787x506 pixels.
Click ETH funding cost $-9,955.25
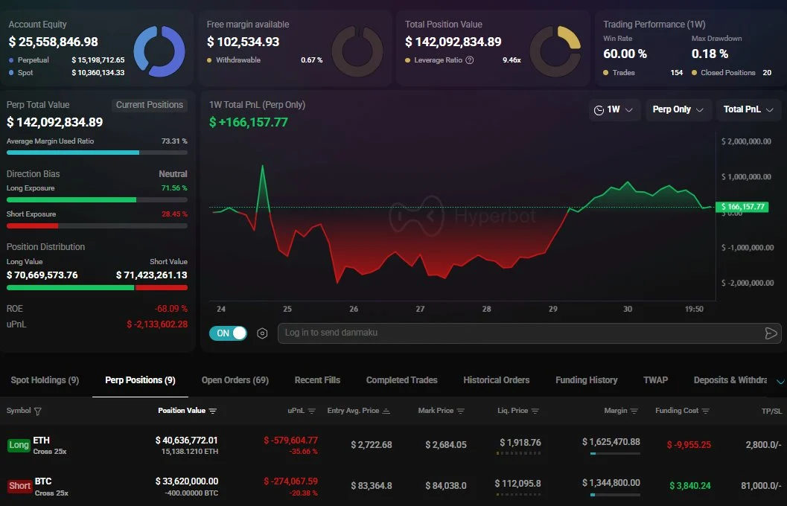point(689,445)
